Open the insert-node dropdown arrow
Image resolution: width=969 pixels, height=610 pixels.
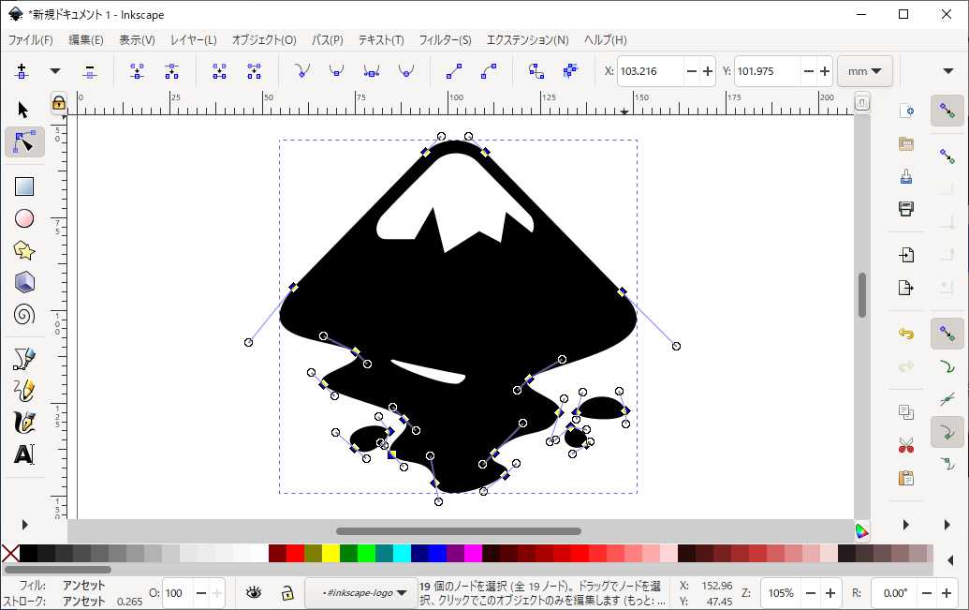coord(55,71)
